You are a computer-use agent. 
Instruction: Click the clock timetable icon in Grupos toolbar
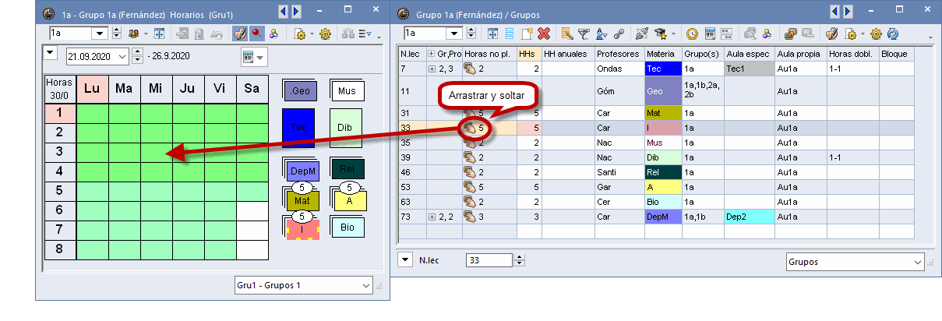tap(692, 34)
